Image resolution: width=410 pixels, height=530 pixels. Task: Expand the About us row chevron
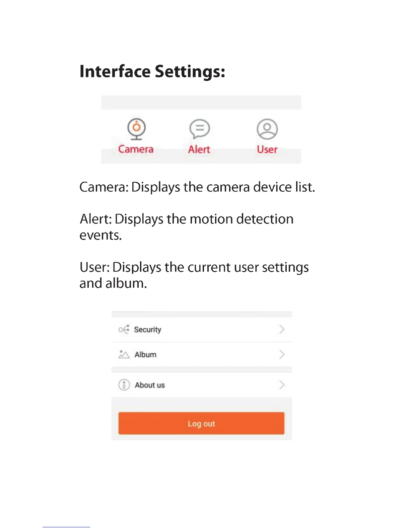pos(282,385)
